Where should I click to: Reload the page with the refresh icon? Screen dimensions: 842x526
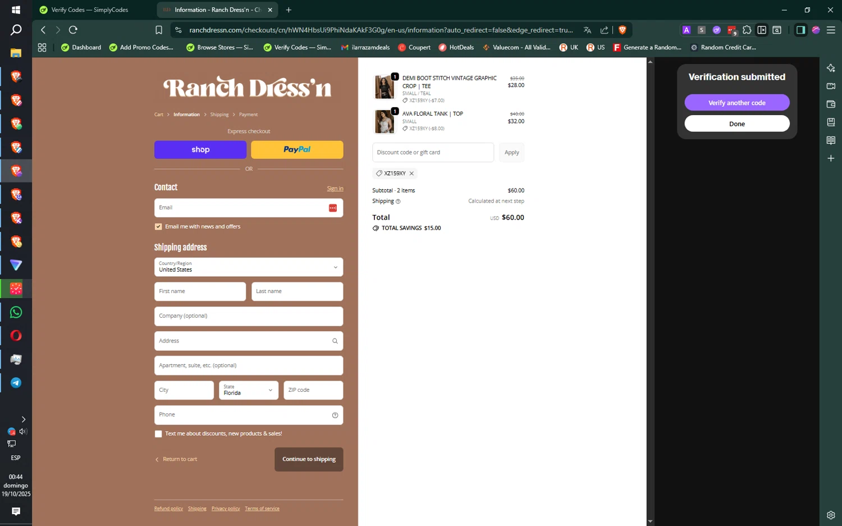[73, 30]
